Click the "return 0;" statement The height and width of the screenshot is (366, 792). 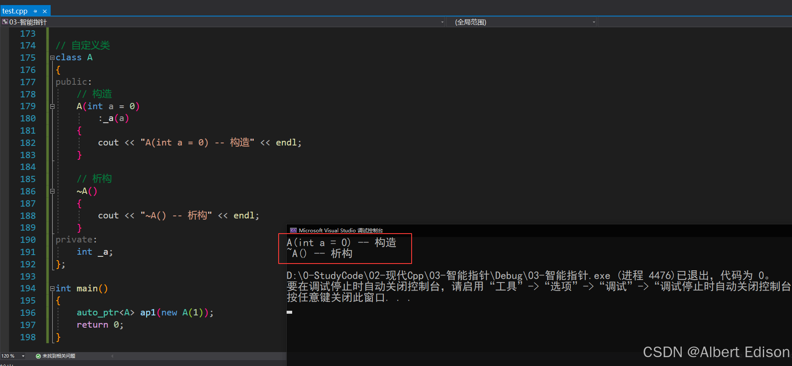pos(100,325)
